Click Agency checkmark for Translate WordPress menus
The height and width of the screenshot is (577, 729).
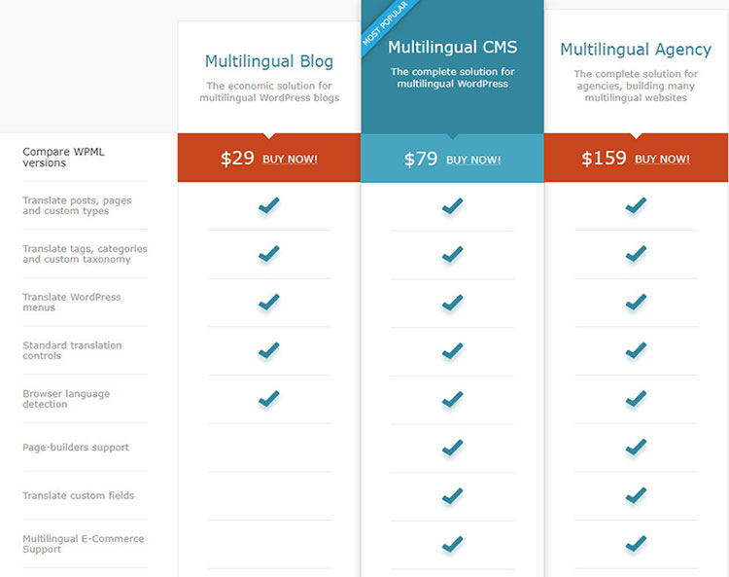(x=636, y=303)
